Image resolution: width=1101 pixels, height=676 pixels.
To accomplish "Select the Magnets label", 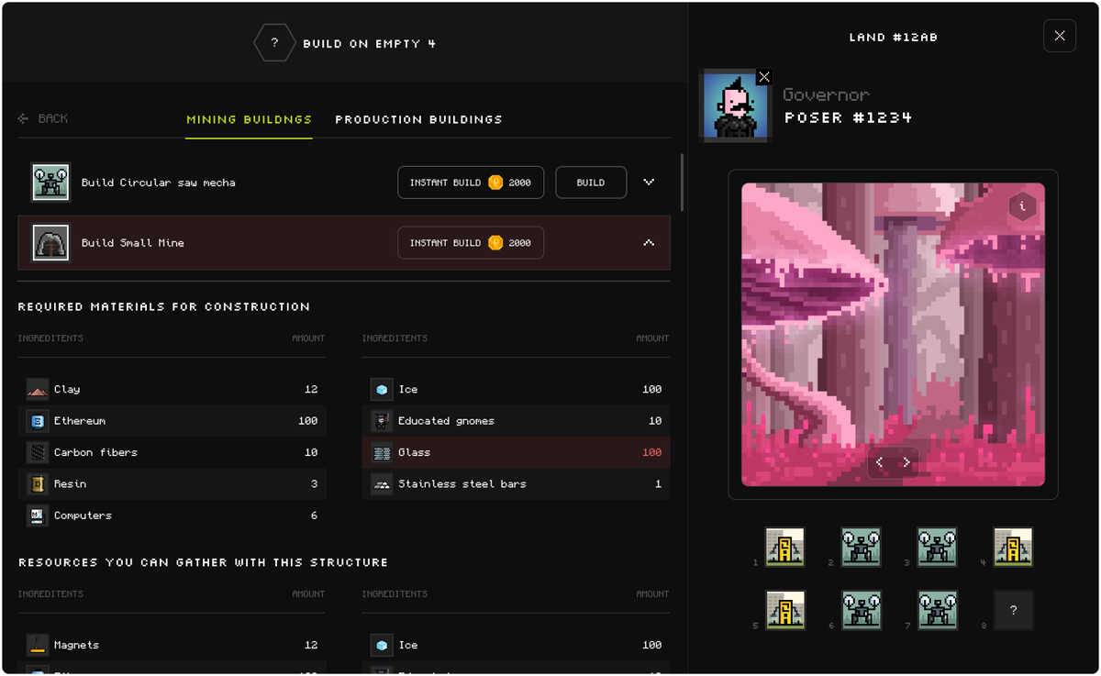I will (x=76, y=645).
